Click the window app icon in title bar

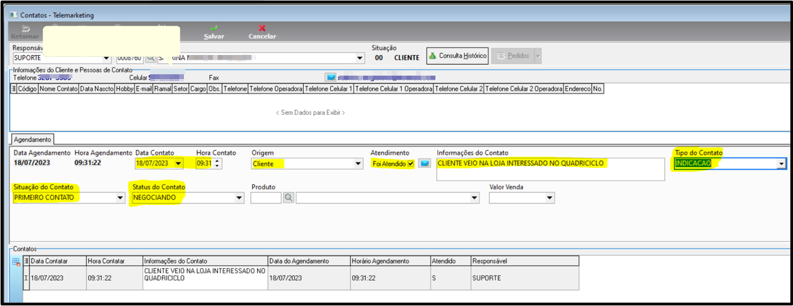tap(14, 15)
